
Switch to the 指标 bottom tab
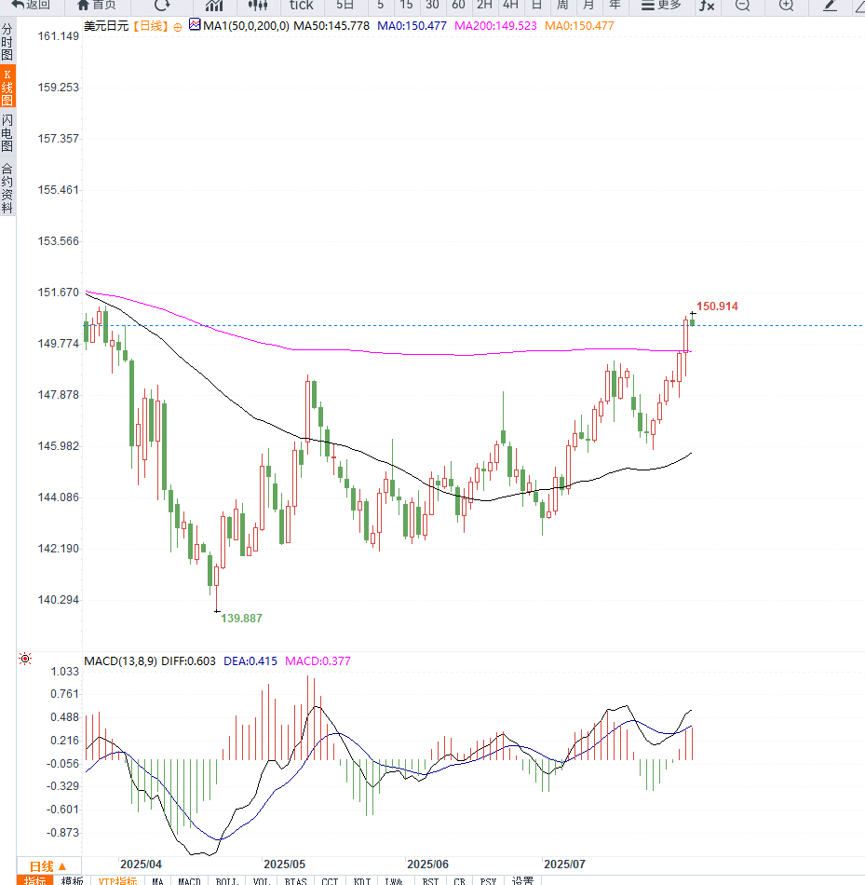coord(35,880)
